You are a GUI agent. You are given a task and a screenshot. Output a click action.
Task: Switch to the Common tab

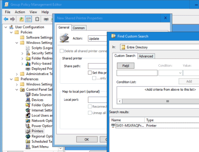click(x=79, y=28)
